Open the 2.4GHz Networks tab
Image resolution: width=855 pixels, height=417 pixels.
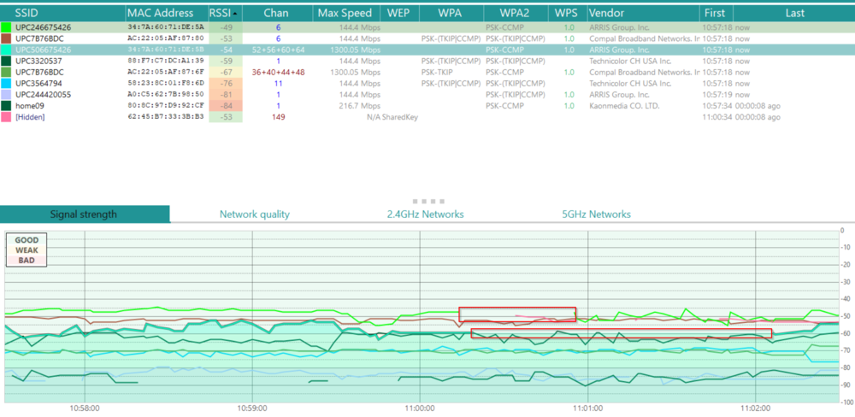tap(425, 214)
